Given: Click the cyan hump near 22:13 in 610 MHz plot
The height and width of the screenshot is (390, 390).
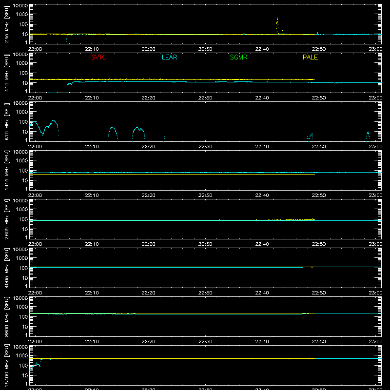Looking at the screenshot, I should coord(113,134).
